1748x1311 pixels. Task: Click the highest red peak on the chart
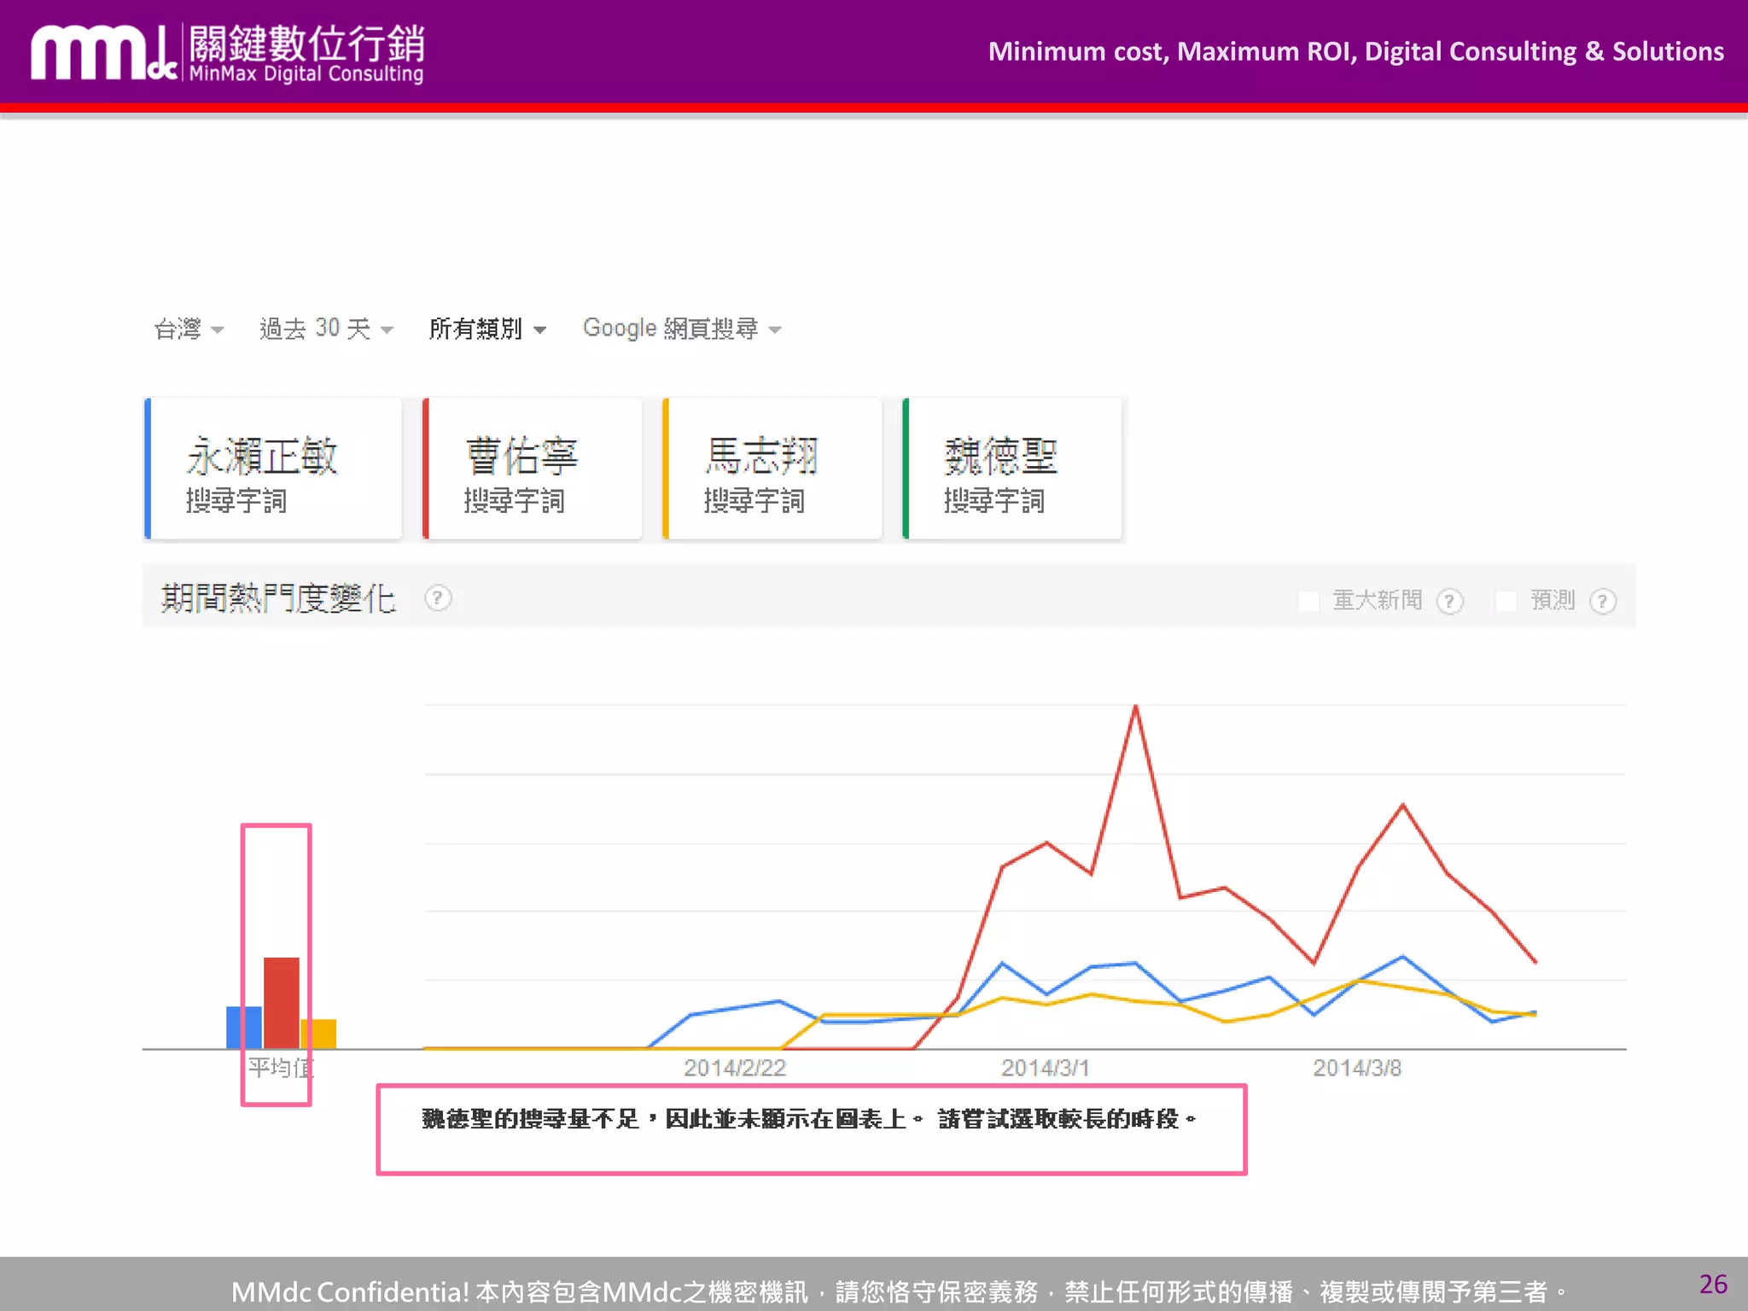(1135, 707)
